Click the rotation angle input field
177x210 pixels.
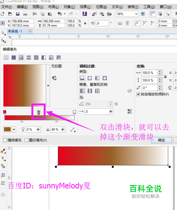(x=102, y=23)
